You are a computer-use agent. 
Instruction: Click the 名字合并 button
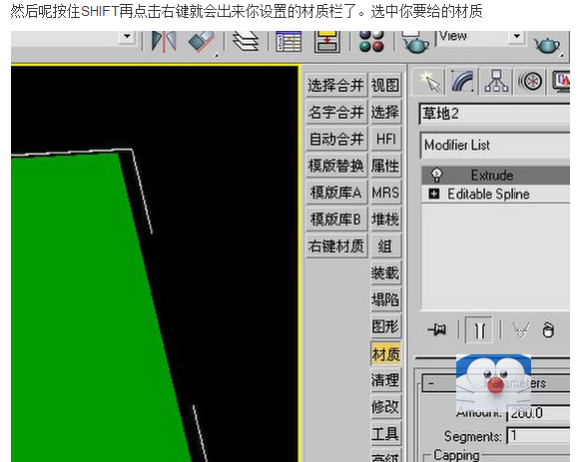(336, 112)
